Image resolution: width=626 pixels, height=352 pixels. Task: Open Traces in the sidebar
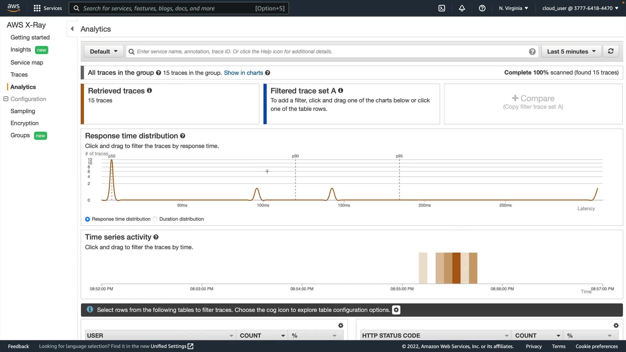pyautogui.click(x=19, y=75)
